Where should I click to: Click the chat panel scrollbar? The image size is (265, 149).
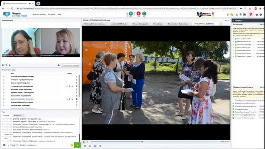point(79,138)
